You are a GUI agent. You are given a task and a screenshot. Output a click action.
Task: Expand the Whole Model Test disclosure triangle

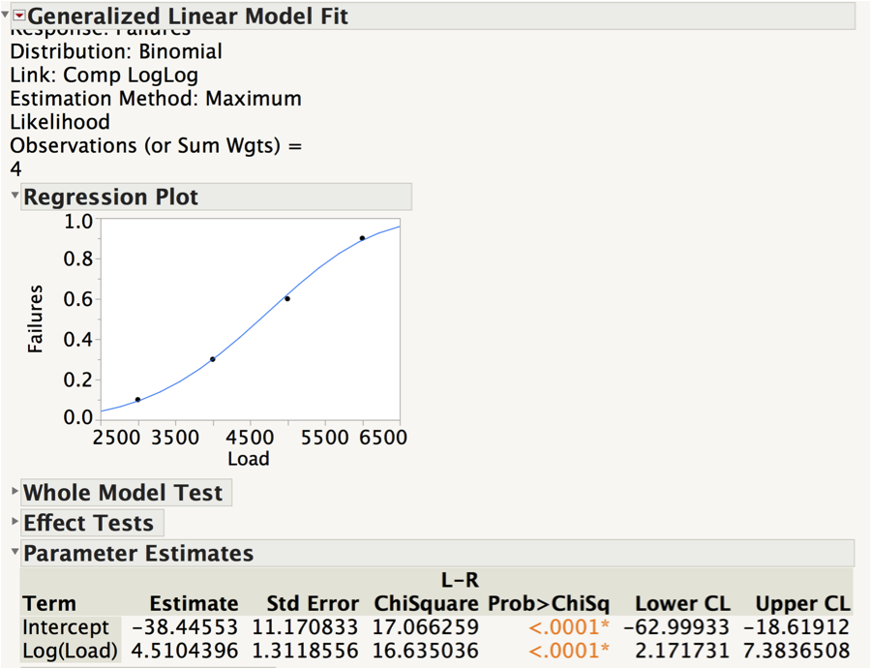point(15,492)
